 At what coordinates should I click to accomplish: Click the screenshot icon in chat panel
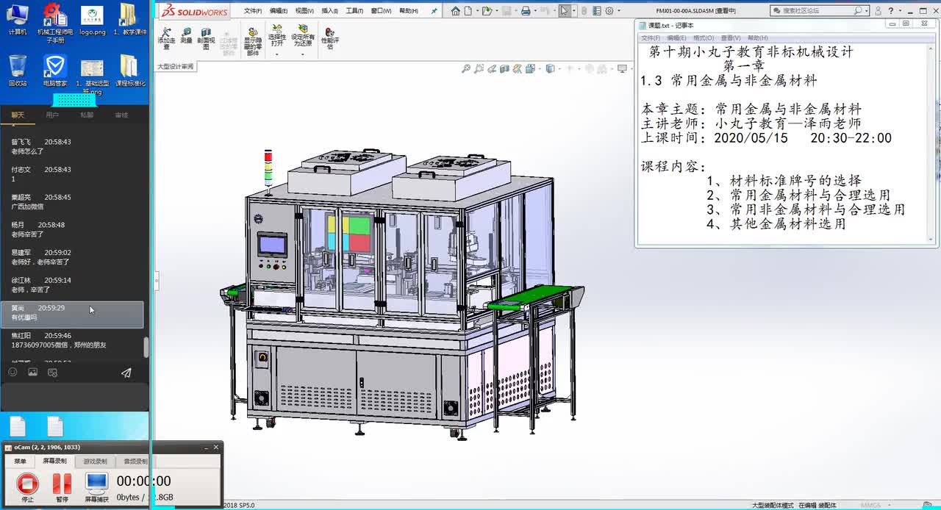(x=52, y=373)
